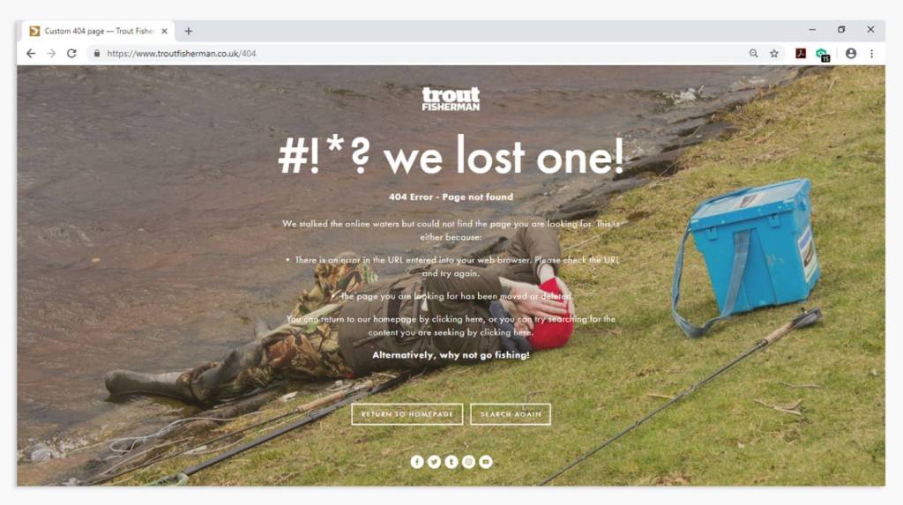Open the Chrome profile account icon
The height and width of the screenshot is (505, 903).
851,54
